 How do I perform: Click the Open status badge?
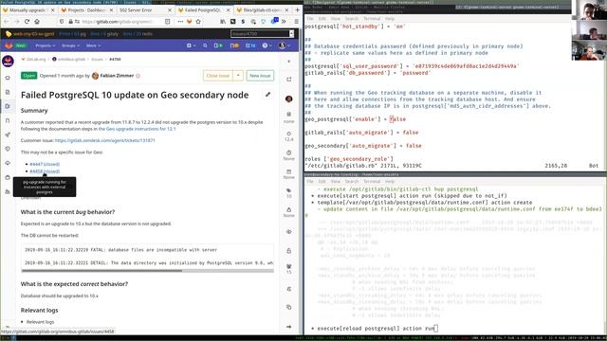coord(28,76)
